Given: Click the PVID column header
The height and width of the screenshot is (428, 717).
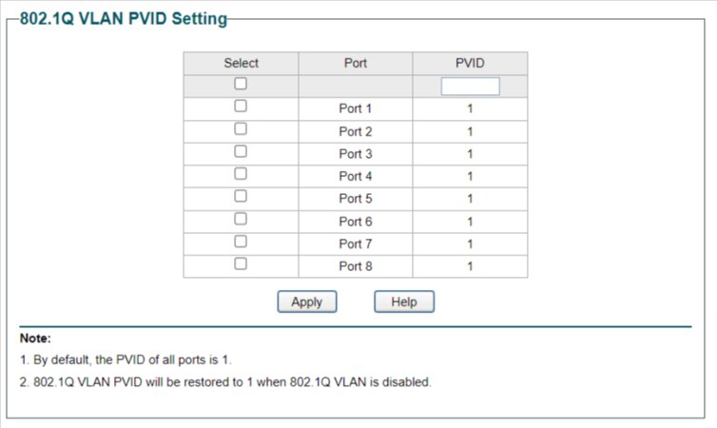Looking at the screenshot, I should coord(470,63).
